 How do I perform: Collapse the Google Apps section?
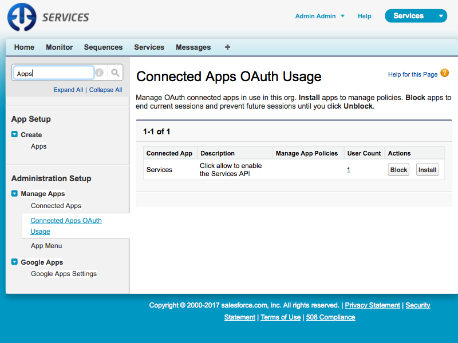pos(14,262)
